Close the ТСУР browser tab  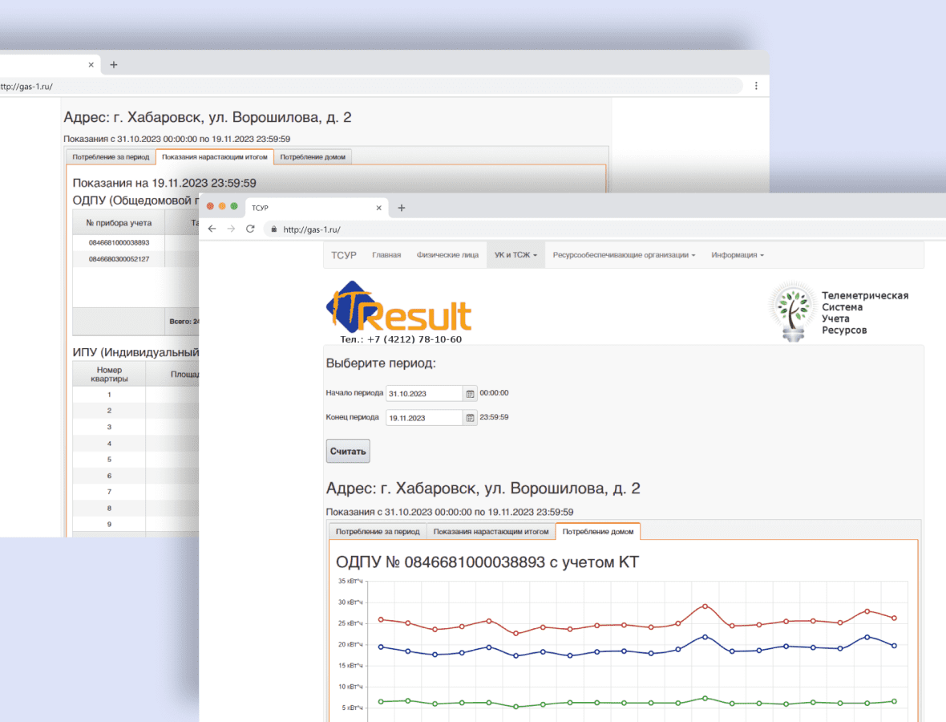pos(379,208)
